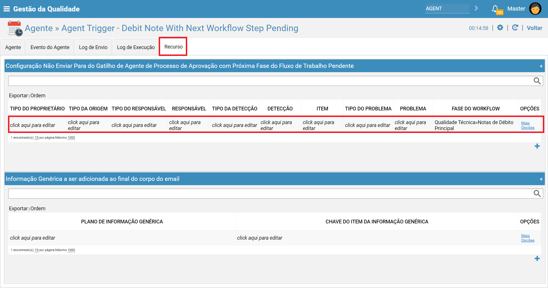This screenshot has width=548, height=289.
Task: Change the Máximo 1000 value in Configuração
Action: pos(71,138)
